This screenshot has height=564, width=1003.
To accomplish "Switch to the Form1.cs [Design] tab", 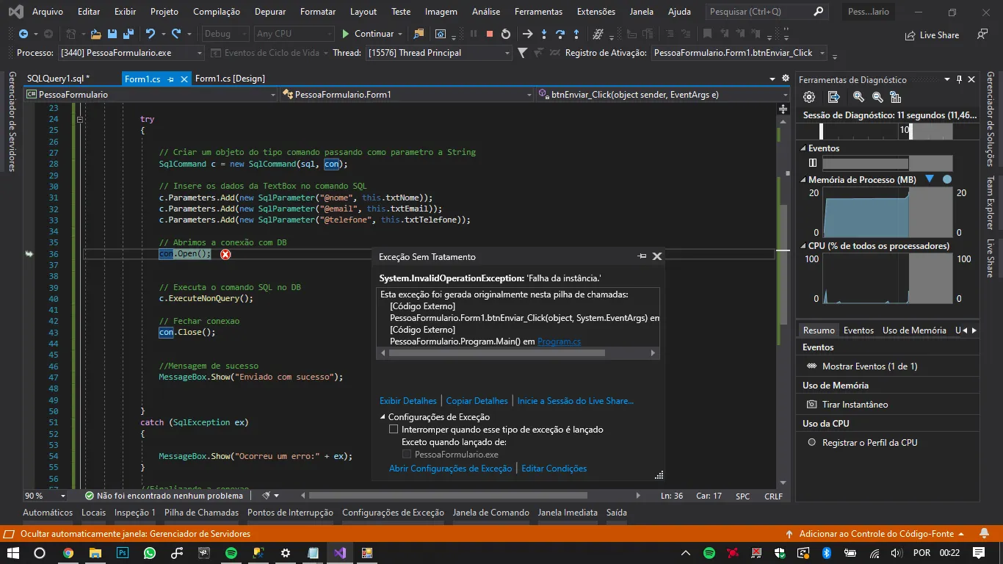I will coord(230,79).
